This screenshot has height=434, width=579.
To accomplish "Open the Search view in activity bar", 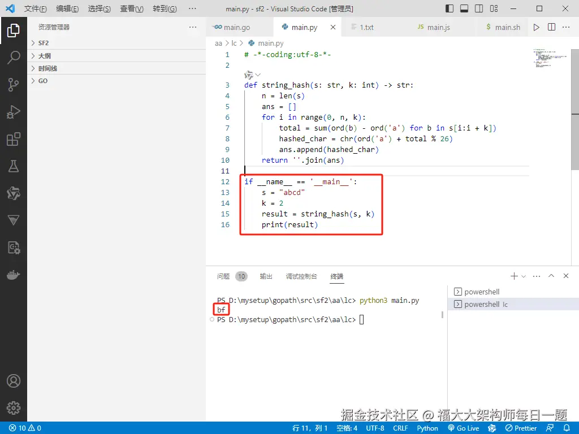I will (x=14, y=58).
